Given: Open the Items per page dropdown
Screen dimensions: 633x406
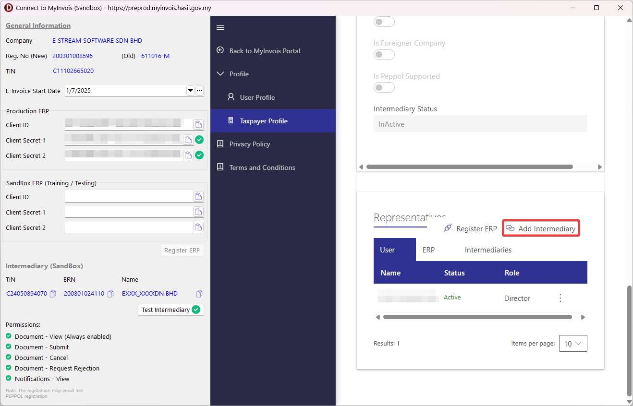Looking at the screenshot, I should coord(573,344).
